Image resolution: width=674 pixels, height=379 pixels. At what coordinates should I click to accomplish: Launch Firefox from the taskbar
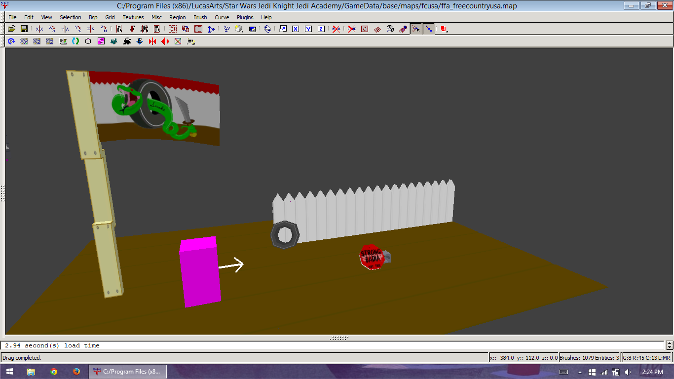tap(76, 372)
